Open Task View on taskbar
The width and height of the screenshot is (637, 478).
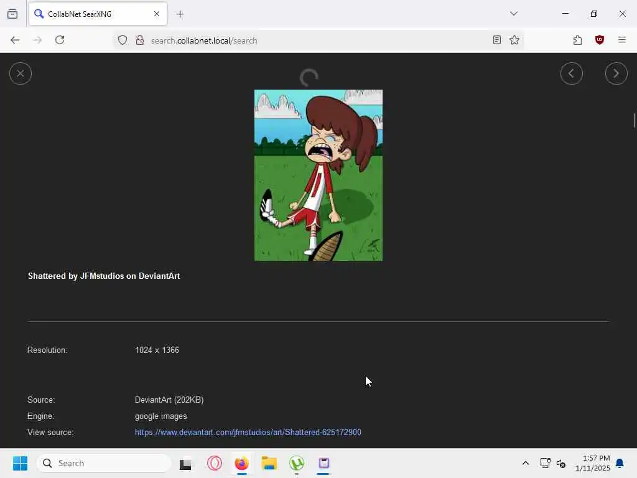tap(185, 463)
